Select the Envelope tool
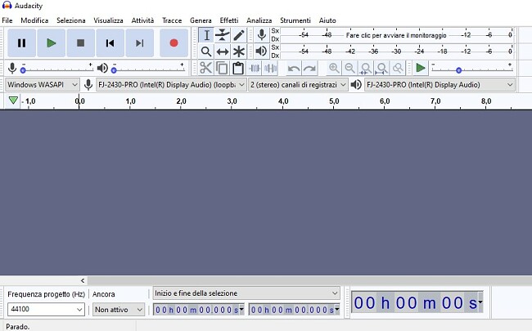Screen dimensions: 532x331 (223, 35)
